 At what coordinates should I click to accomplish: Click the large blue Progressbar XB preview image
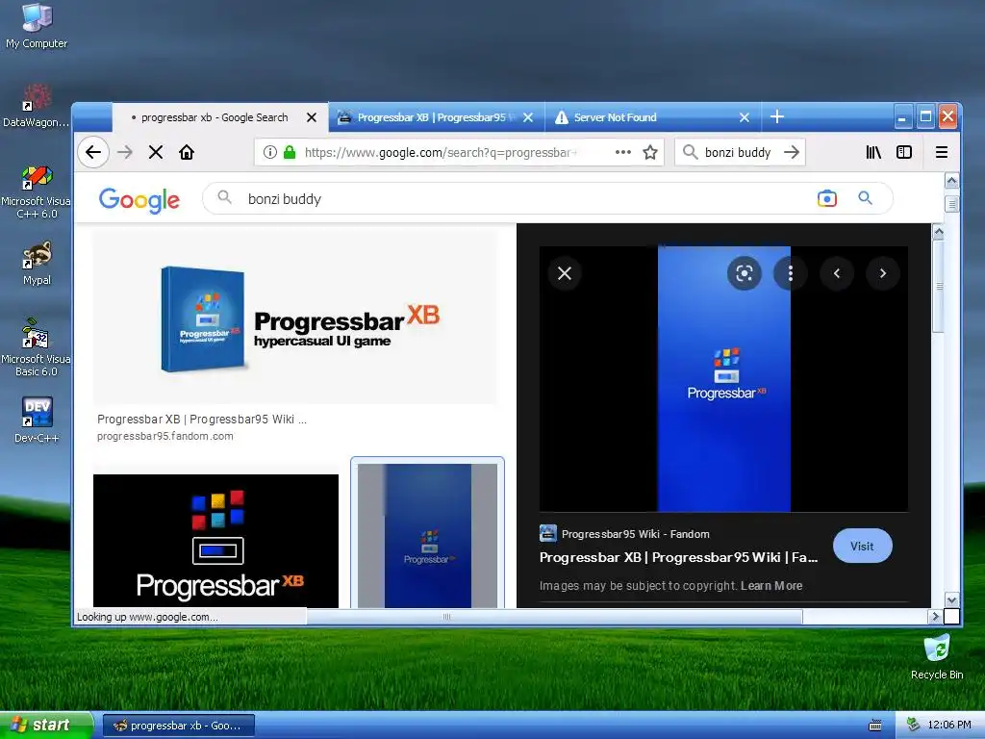click(723, 379)
